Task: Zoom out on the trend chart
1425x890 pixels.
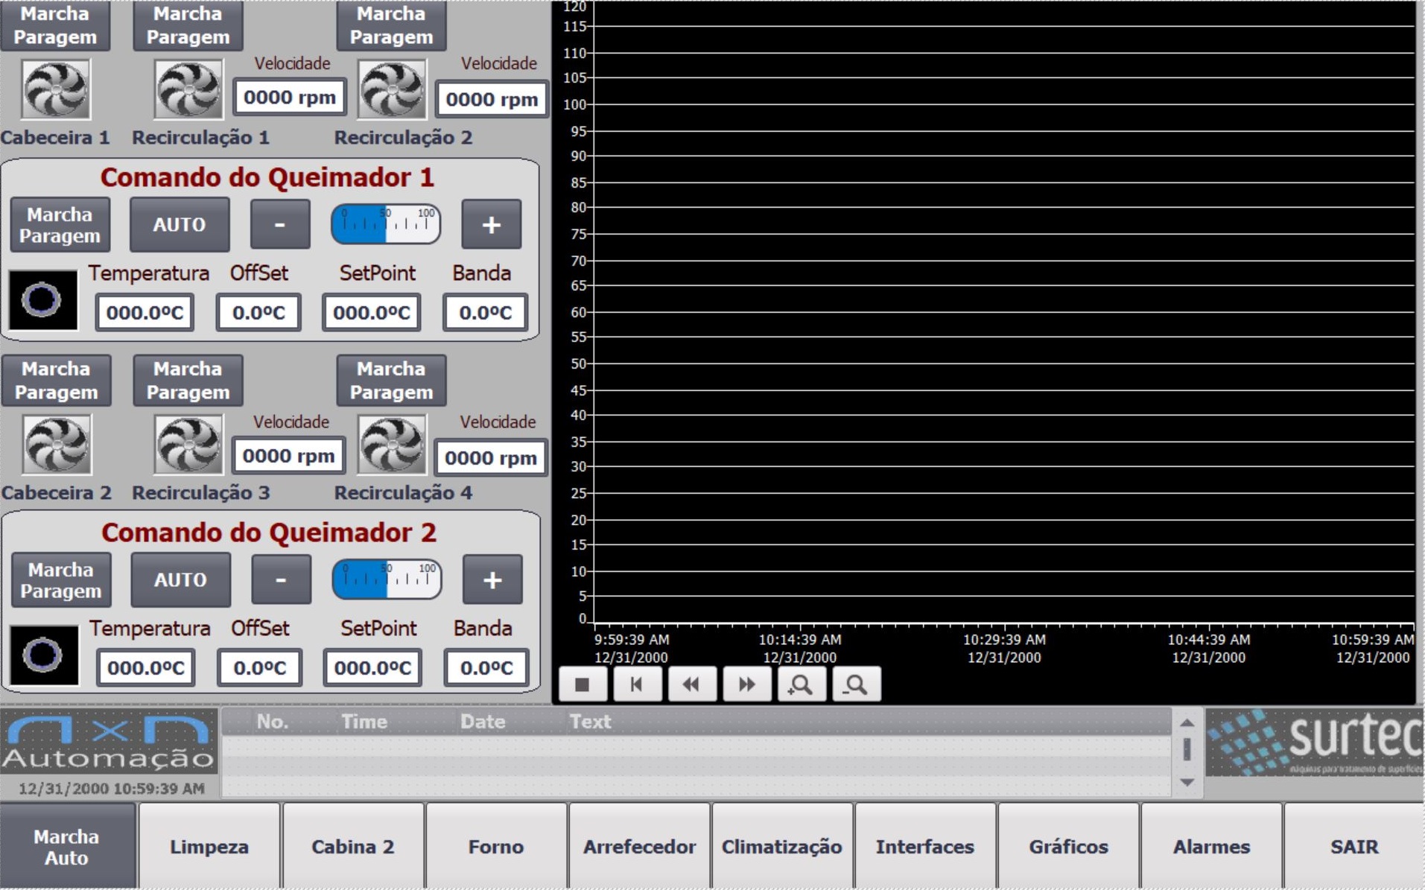Action: click(x=856, y=684)
